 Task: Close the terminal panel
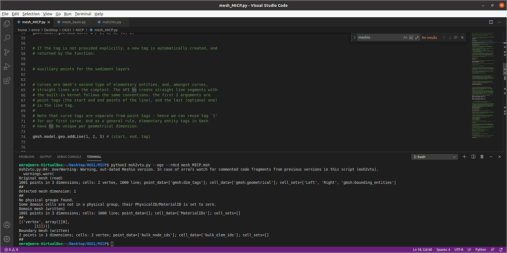click(499, 157)
